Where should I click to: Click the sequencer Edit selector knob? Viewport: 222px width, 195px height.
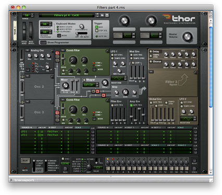coord(89,167)
